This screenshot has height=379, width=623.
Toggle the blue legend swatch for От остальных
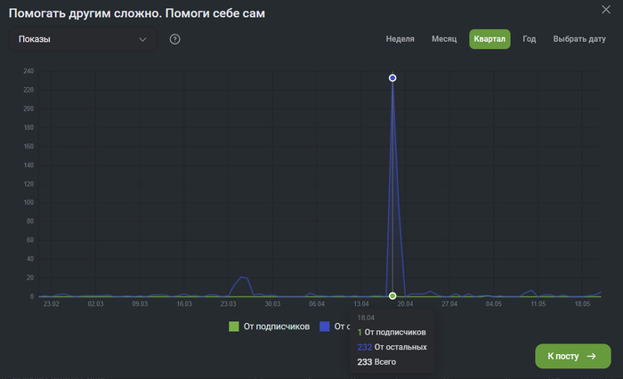[324, 327]
